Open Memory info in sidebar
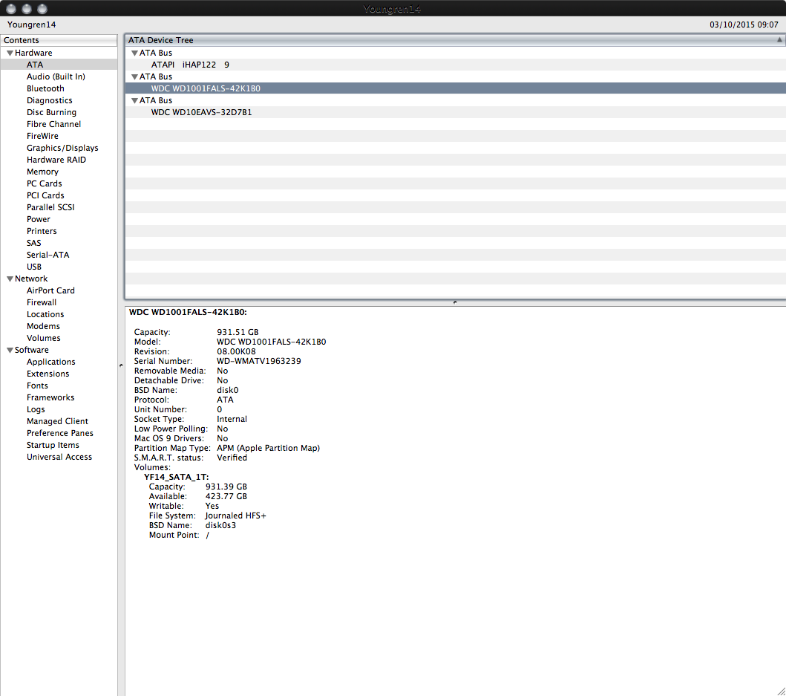Image resolution: width=786 pixels, height=696 pixels. (x=42, y=172)
